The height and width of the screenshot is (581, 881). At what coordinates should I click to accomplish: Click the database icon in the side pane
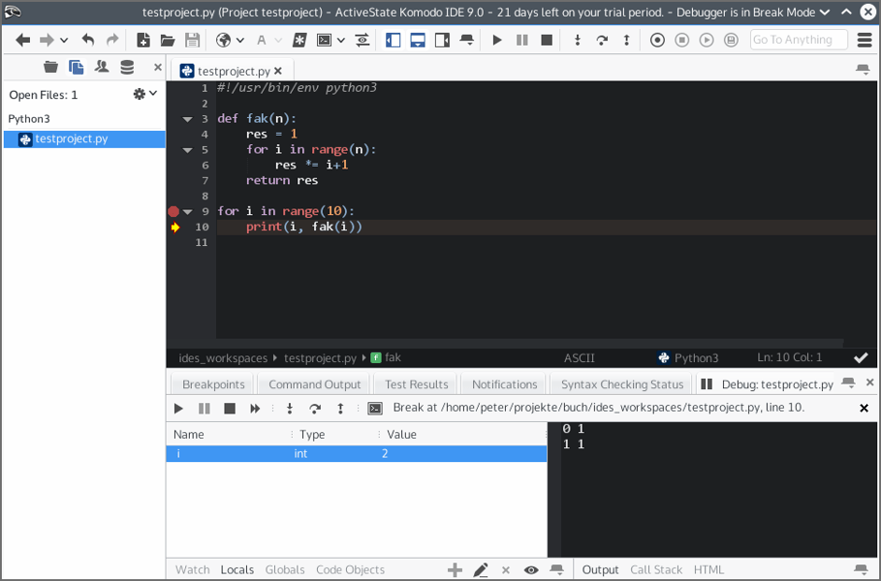point(127,68)
